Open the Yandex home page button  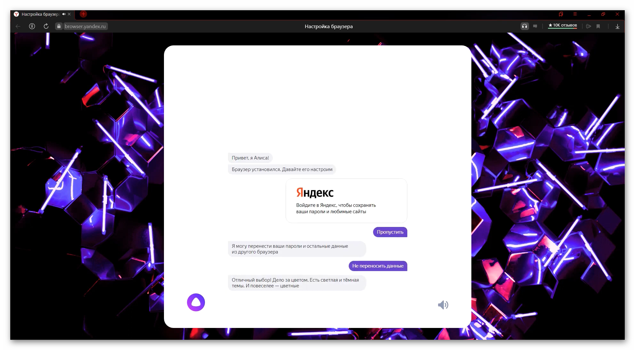coord(32,26)
